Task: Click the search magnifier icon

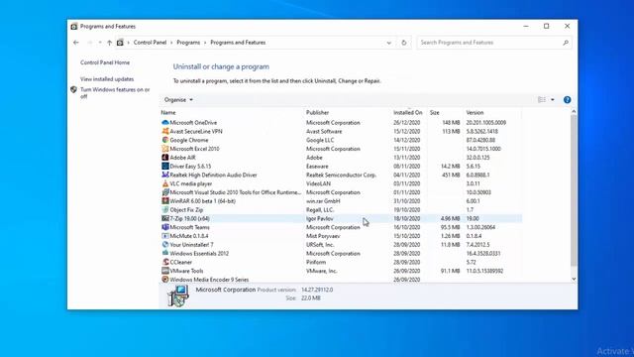Action: 566,43
